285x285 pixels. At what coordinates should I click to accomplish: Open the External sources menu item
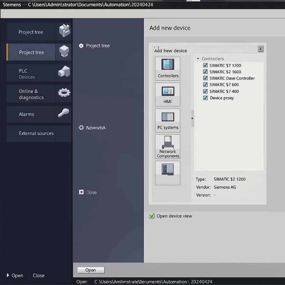click(x=39, y=133)
